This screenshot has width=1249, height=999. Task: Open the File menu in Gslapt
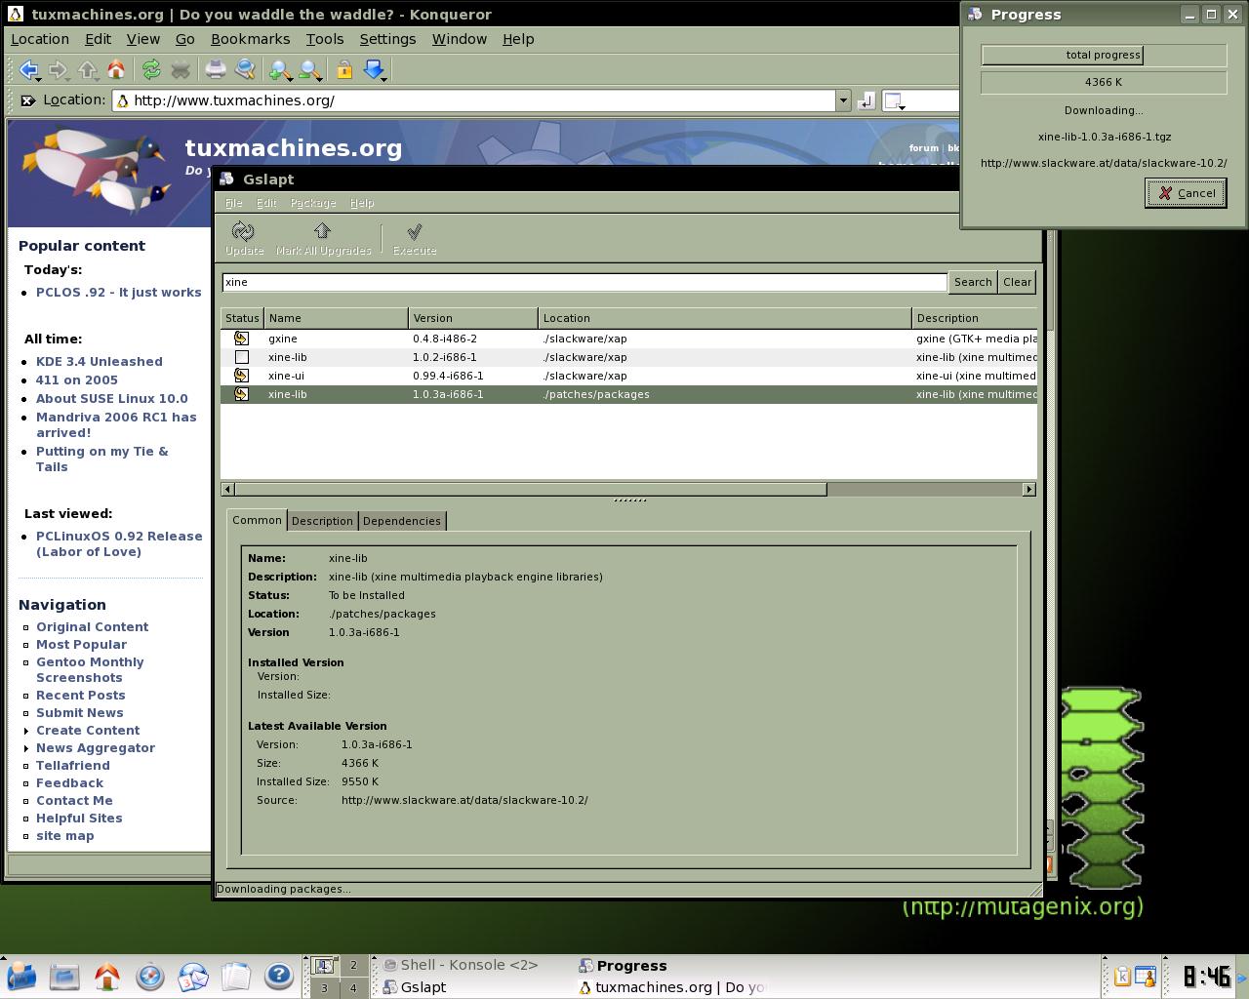234,203
